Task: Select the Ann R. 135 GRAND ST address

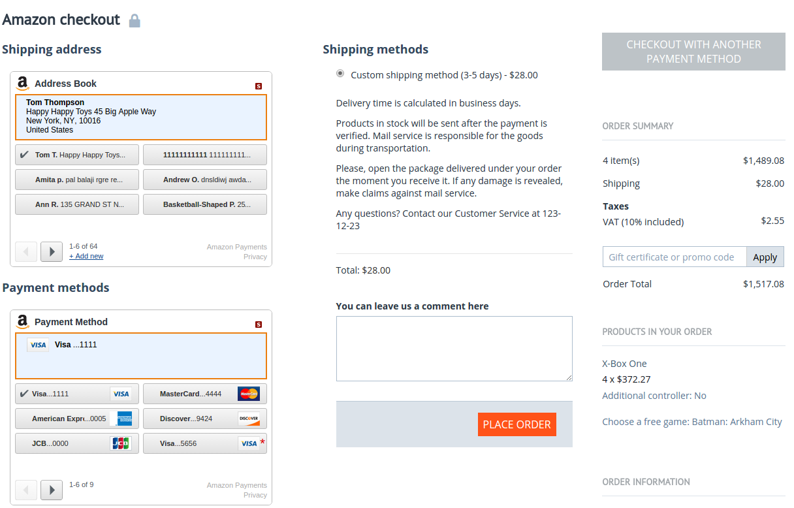Action: click(x=77, y=204)
